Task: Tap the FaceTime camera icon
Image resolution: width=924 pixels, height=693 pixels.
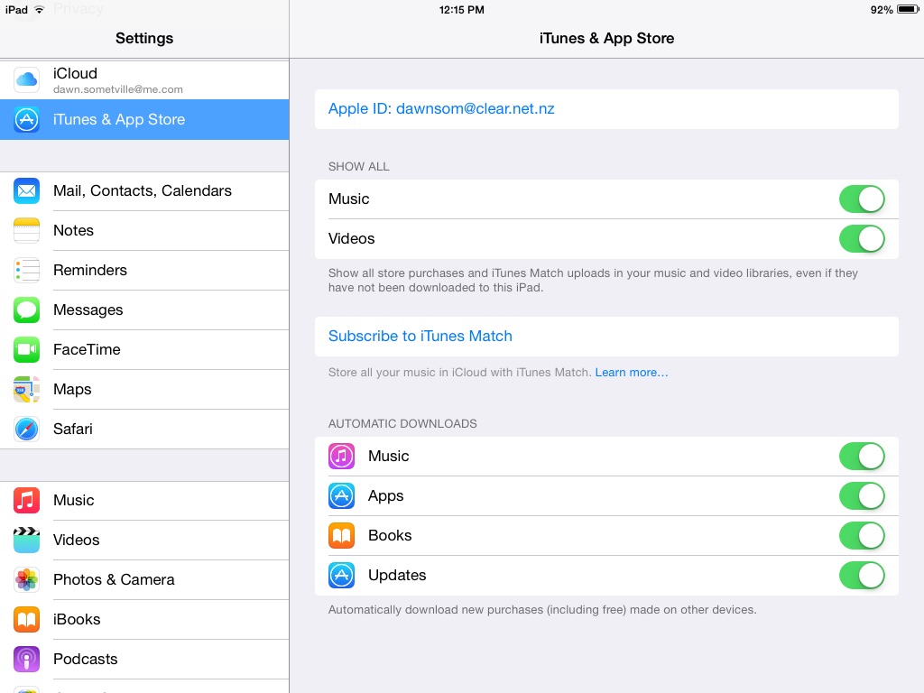Action: tap(26, 349)
